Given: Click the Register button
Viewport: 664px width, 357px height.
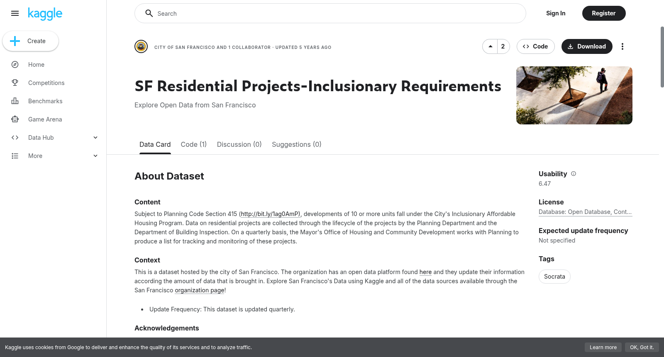Looking at the screenshot, I should [x=603, y=13].
